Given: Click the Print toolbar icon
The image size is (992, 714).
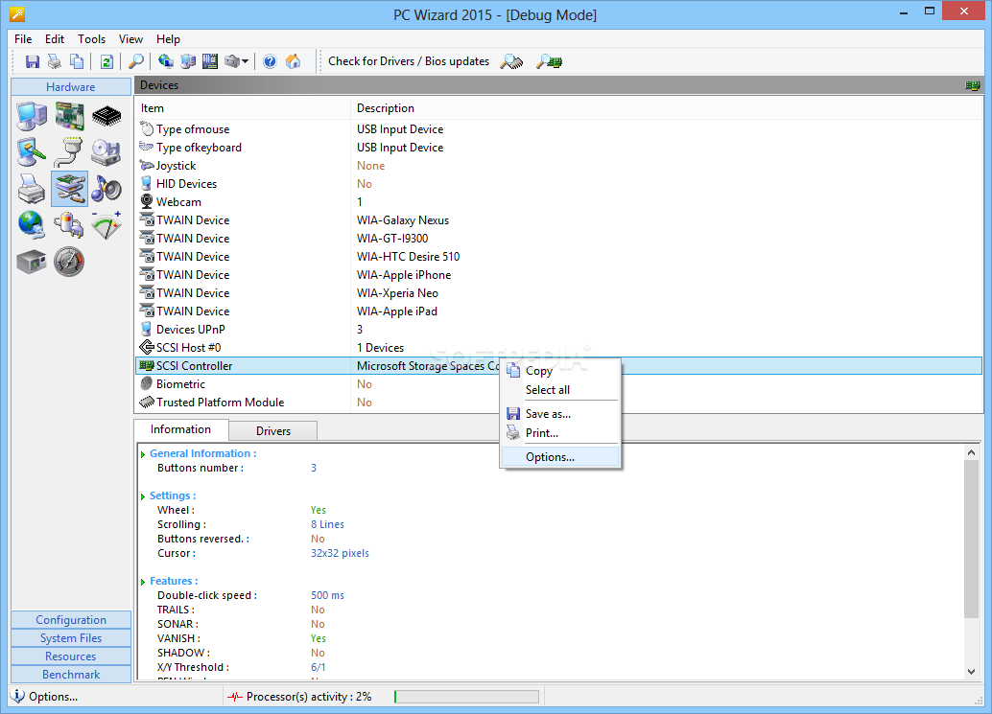Looking at the screenshot, I should click(x=55, y=61).
